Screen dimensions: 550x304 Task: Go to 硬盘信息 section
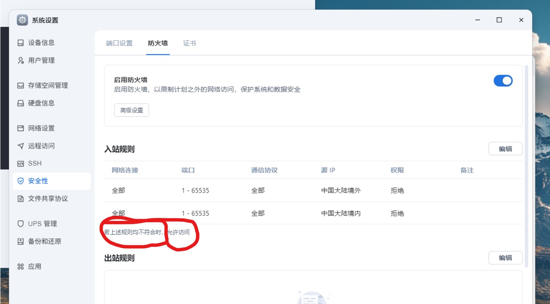click(52, 103)
